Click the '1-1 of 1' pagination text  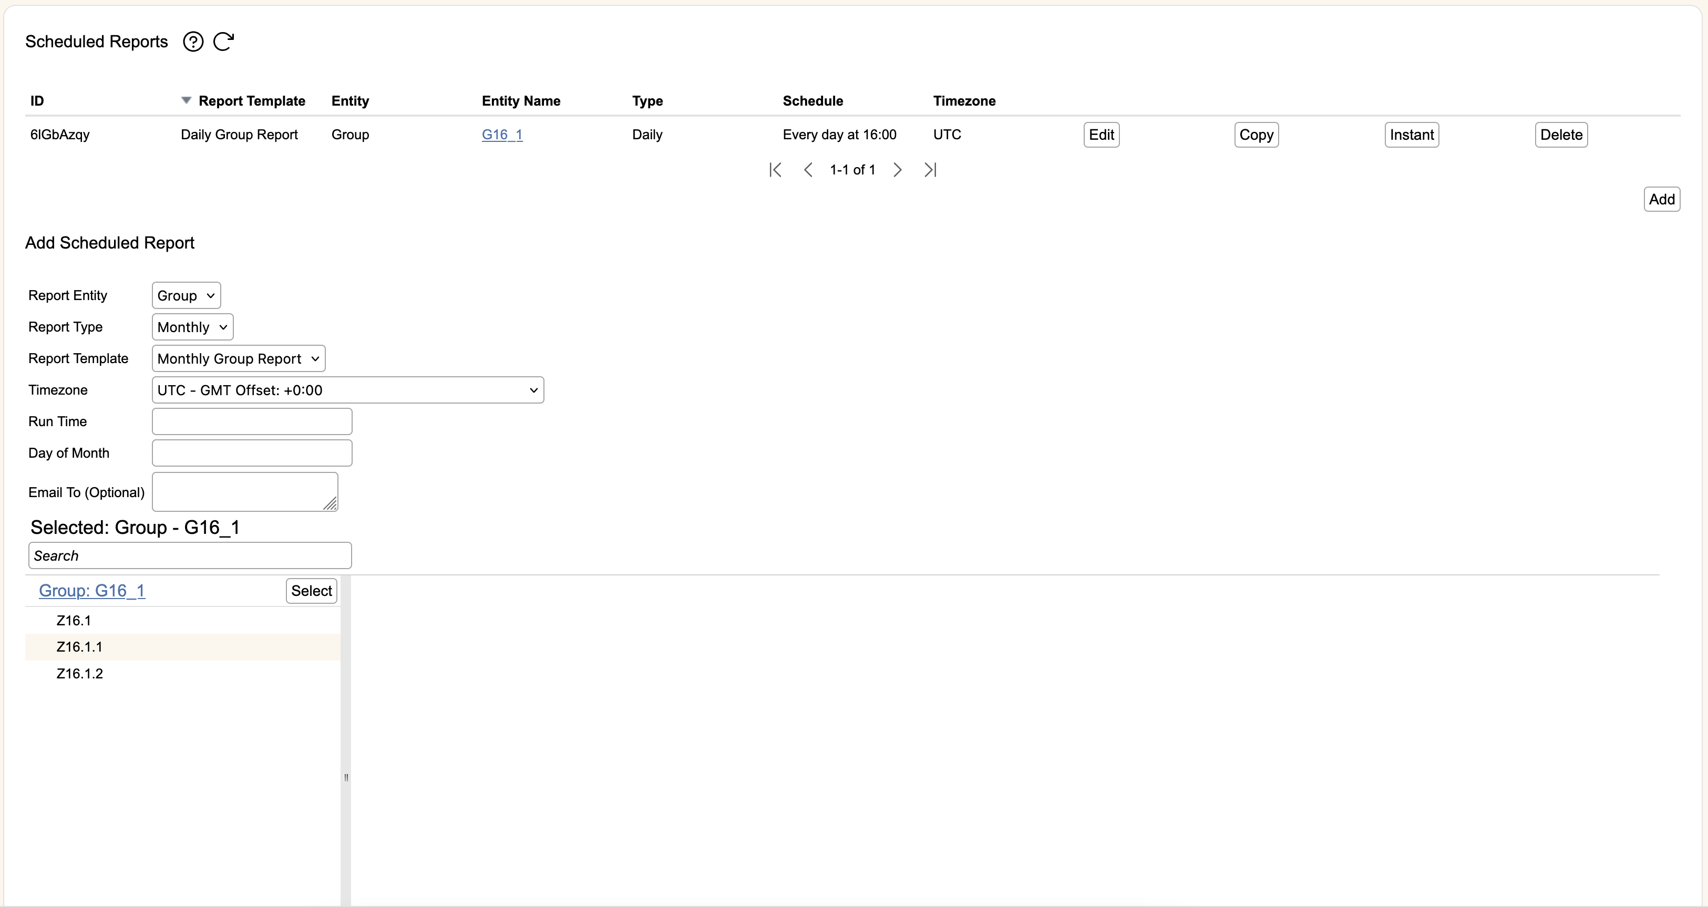[x=852, y=170]
